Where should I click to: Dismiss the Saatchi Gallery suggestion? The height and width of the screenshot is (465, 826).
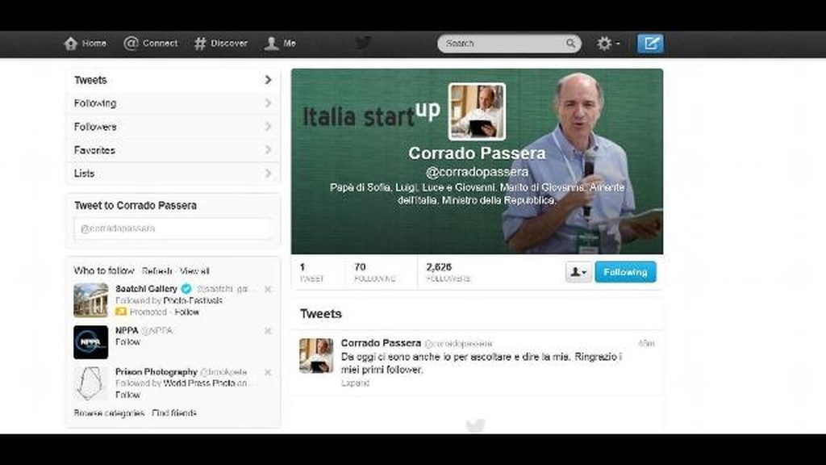268,290
